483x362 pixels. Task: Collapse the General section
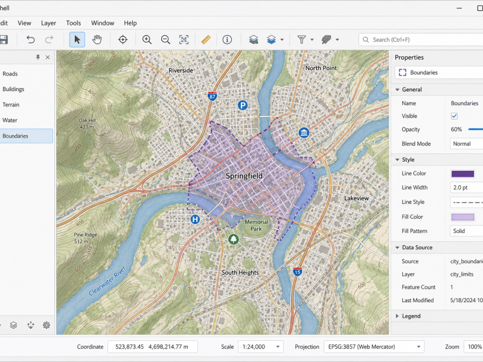pyautogui.click(x=397, y=89)
